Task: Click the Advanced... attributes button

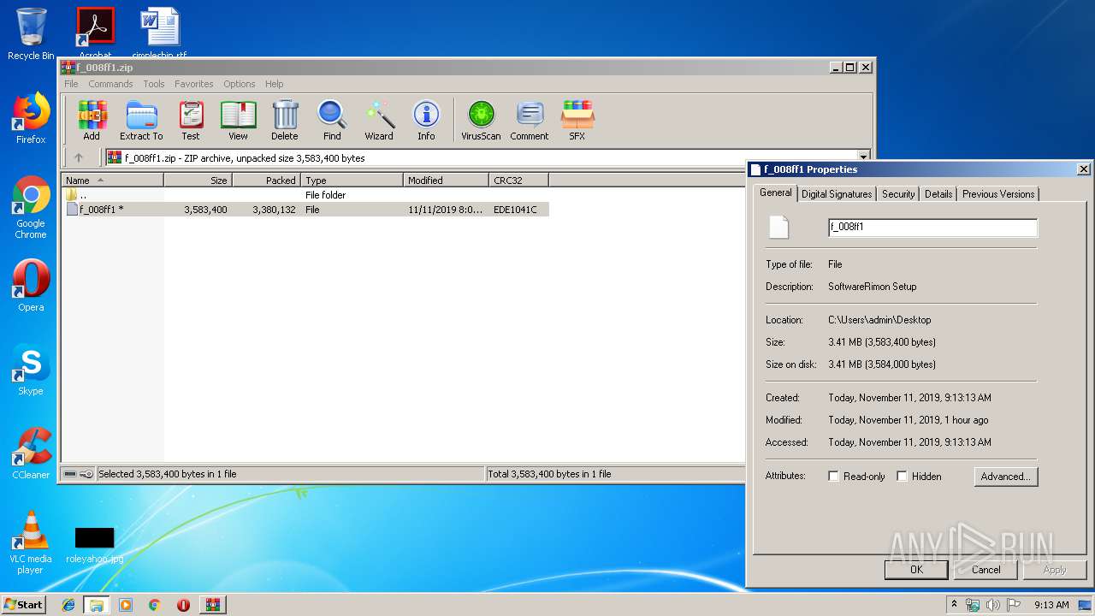Action: click(x=1005, y=477)
